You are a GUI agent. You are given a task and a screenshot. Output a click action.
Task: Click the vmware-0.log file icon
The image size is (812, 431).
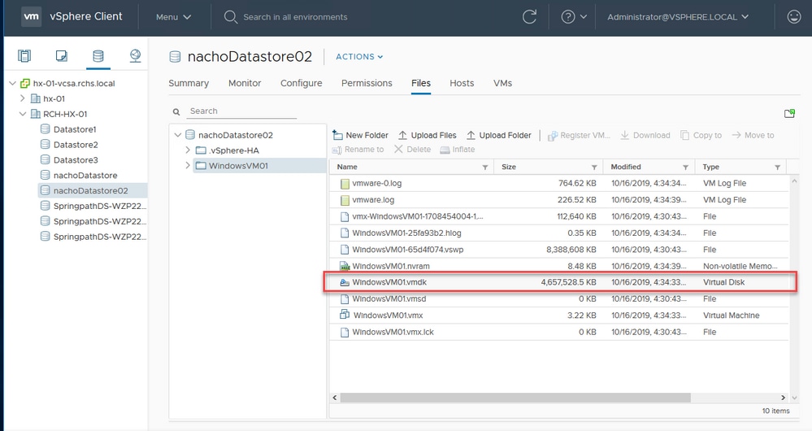tap(345, 184)
